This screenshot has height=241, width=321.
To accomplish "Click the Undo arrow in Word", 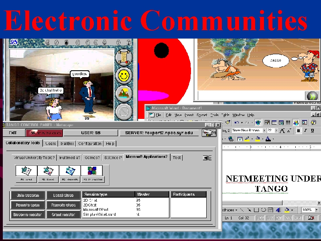I will (x=237, y=123).
